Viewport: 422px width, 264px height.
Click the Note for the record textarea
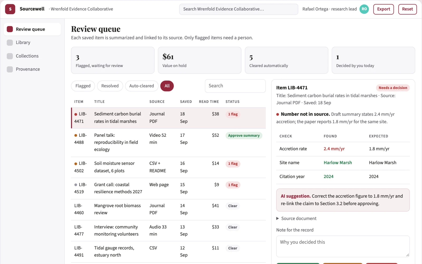(343, 246)
